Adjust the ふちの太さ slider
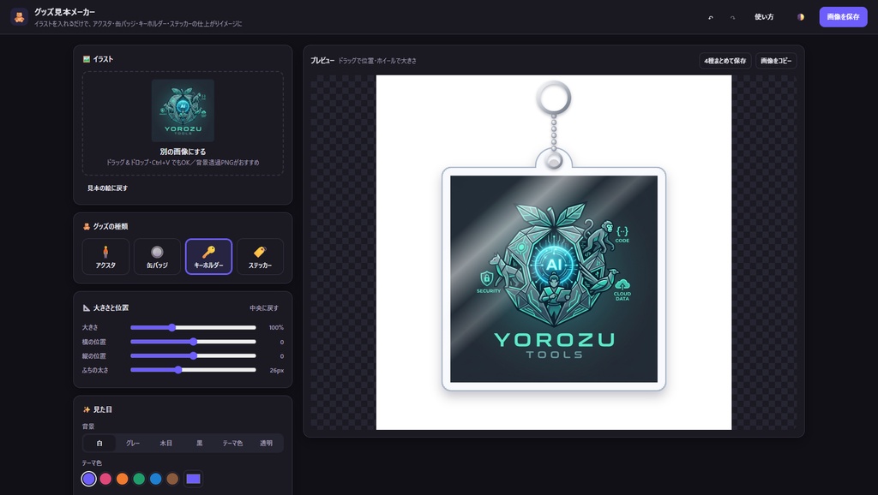Viewport: 878px width, 495px height. pyautogui.click(x=193, y=370)
